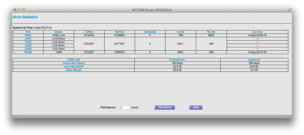Select the LAN3 port label
The width and height of the screenshot is (304, 135).
click(28, 46)
